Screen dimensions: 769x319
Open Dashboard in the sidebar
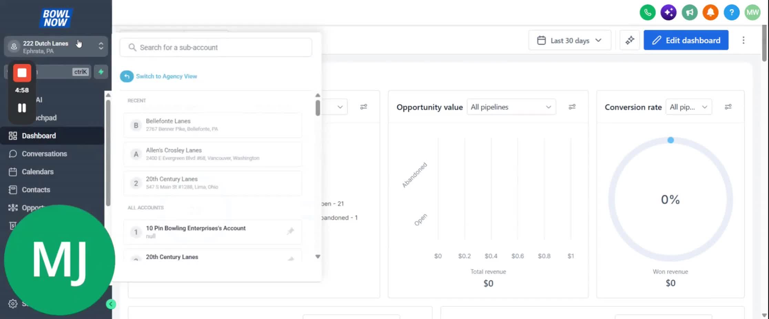[52, 136]
